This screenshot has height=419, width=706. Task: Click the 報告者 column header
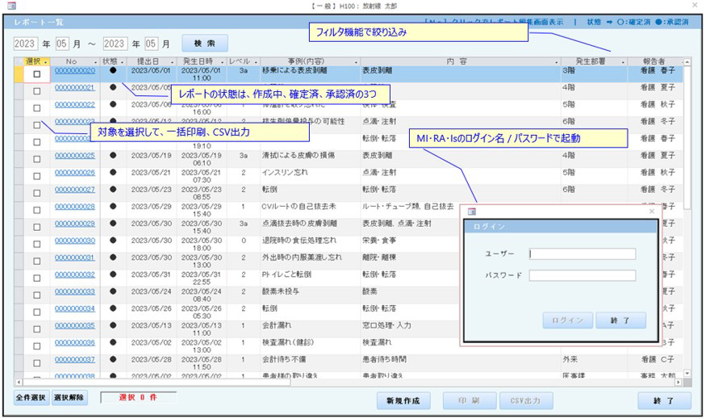click(x=654, y=61)
